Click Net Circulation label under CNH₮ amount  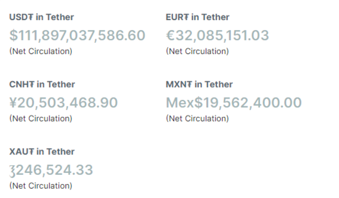(x=41, y=118)
